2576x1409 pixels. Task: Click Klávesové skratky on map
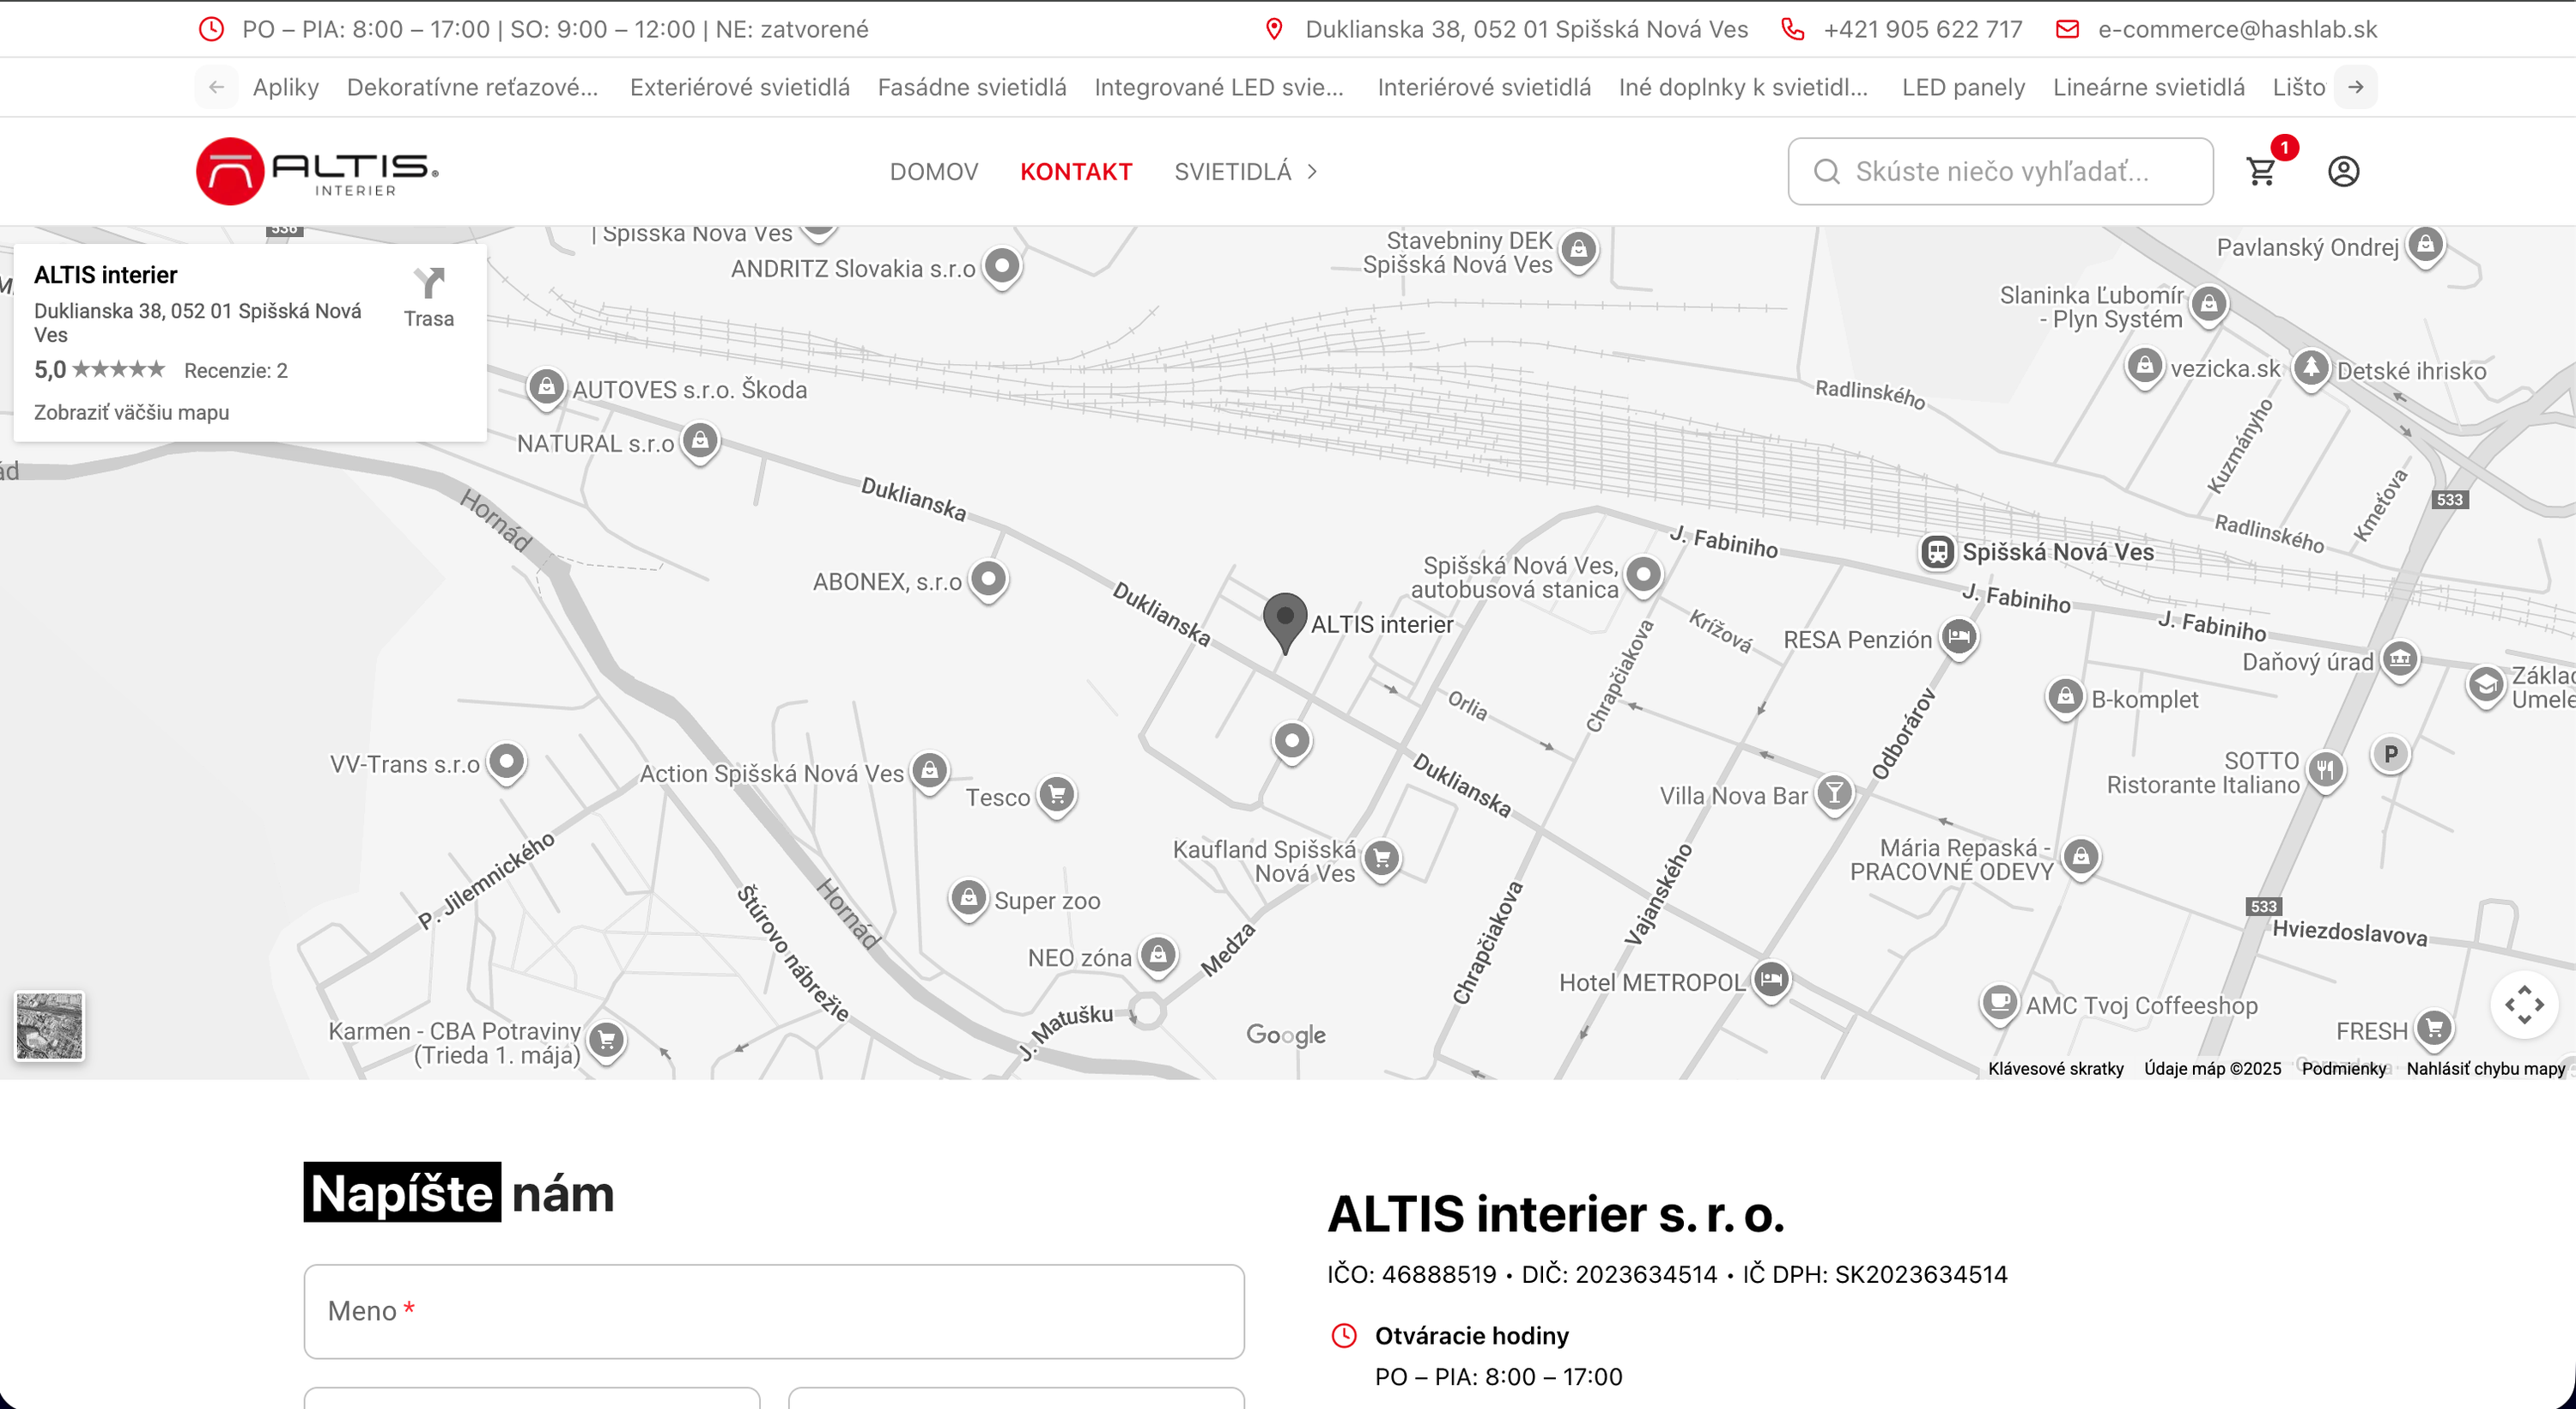[x=2055, y=1068]
